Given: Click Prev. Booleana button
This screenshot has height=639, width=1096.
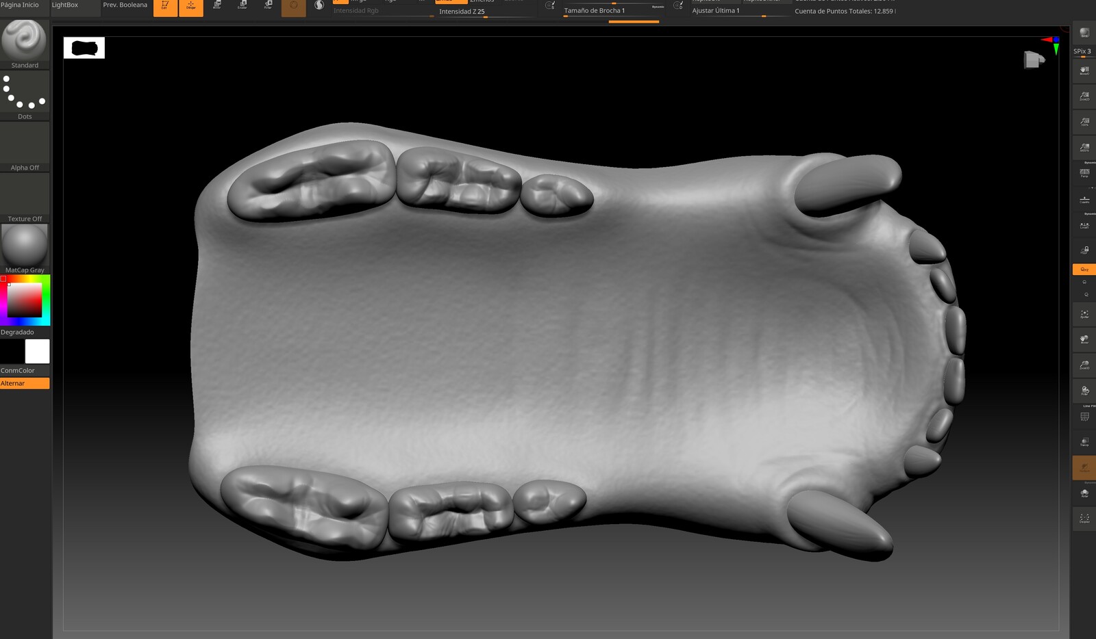Looking at the screenshot, I should click(x=125, y=5).
